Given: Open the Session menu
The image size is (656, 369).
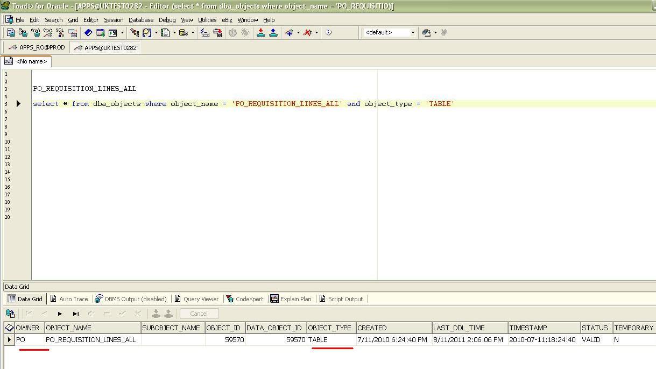Looking at the screenshot, I should click(114, 20).
